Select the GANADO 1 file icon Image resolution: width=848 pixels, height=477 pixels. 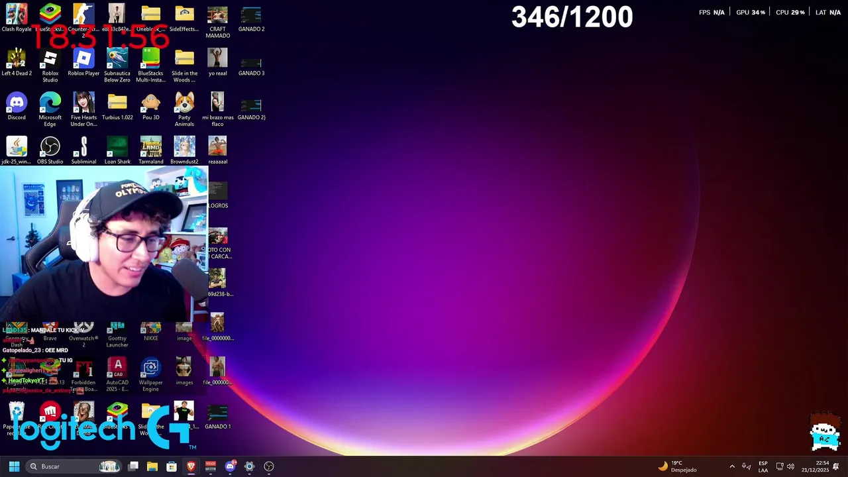[217, 416]
